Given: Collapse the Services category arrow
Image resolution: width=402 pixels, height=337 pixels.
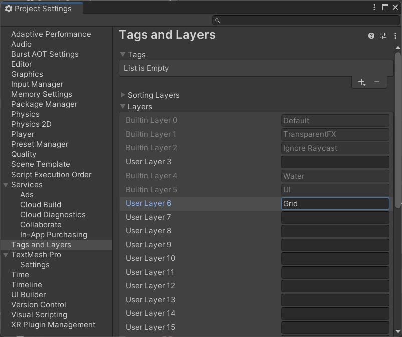Looking at the screenshot, I should [6, 185].
